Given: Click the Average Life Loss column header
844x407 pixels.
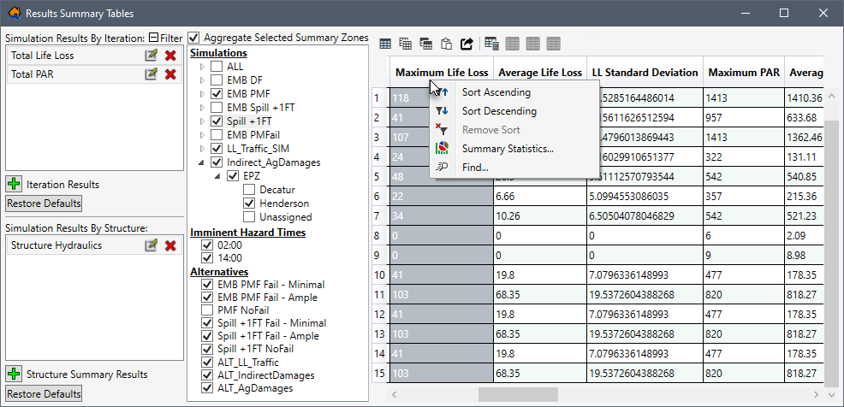Looking at the screenshot, I should tap(540, 73).
